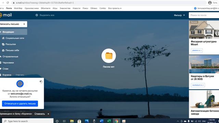Screen dimensions: 219x123
Task: Open the 'Квартиры в Батуми' ad image
Action: 204,64
